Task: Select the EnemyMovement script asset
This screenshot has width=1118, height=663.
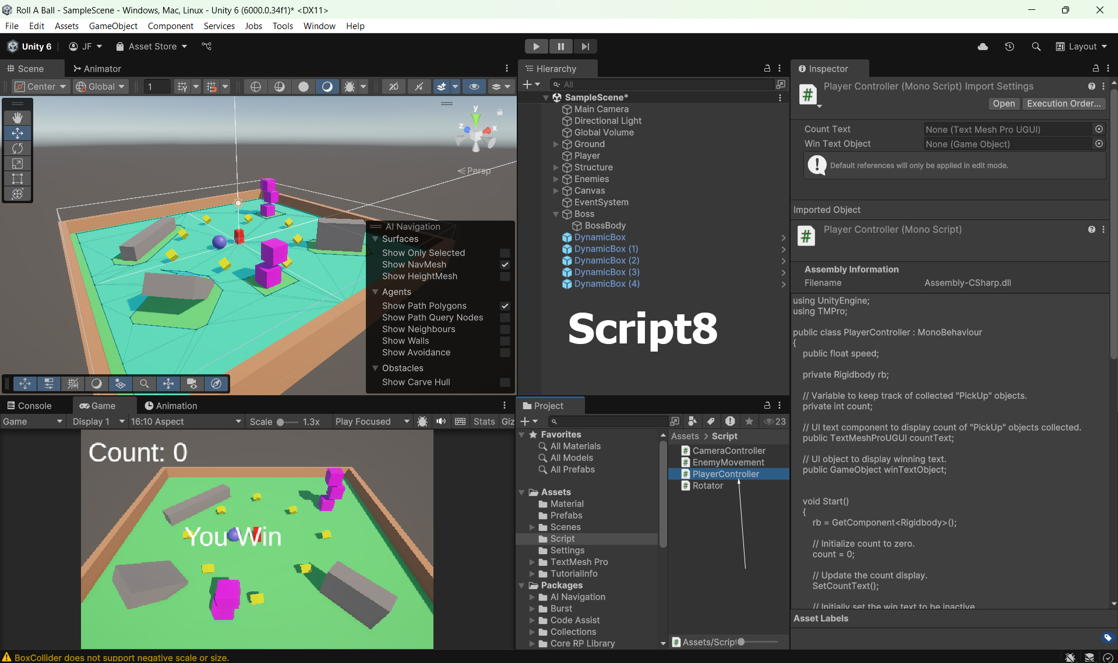Action: [728, 462]
